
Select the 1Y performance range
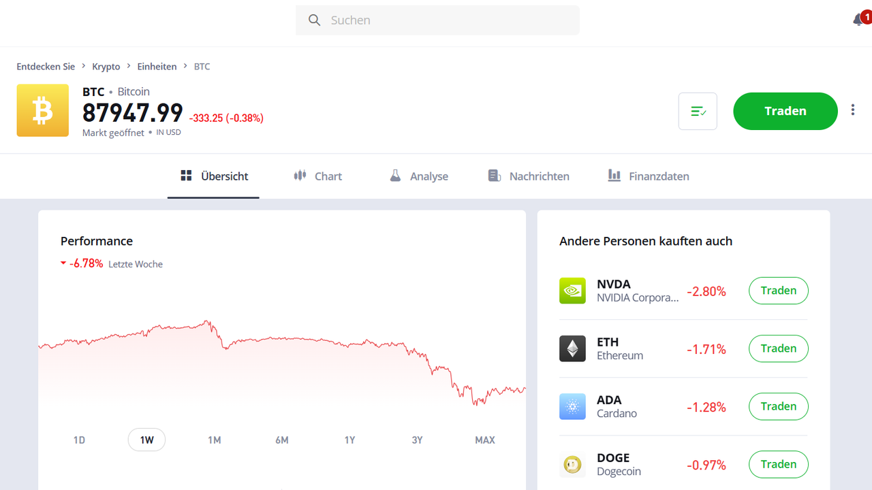point(349,440)
